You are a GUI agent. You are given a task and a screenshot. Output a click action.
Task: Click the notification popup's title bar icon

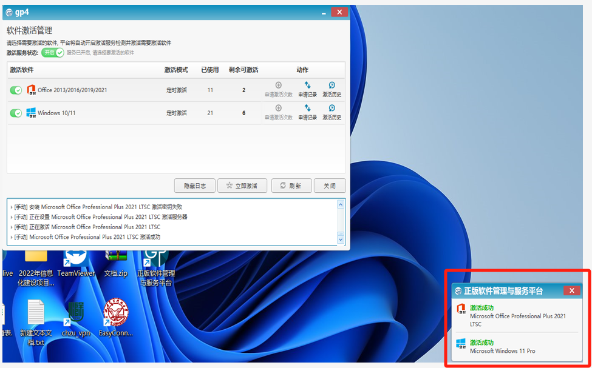458,291
